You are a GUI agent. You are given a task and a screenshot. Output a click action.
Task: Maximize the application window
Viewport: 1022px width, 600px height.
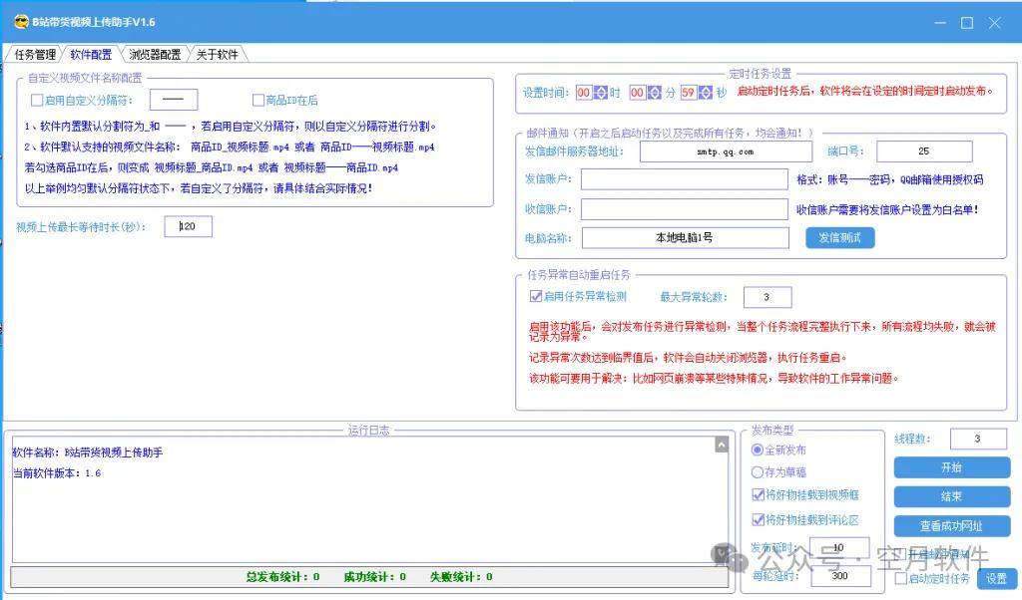(x=966, y=22)
